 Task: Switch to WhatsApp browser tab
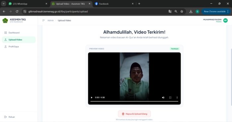pos(28,4)
